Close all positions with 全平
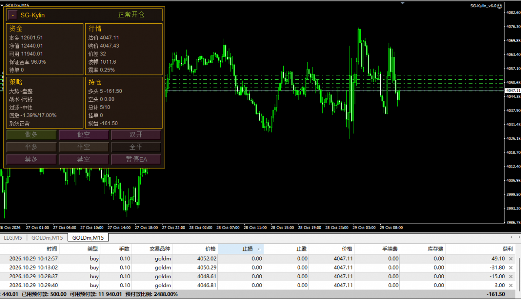This screenshot has height=299, width=521. coord(136,147)
